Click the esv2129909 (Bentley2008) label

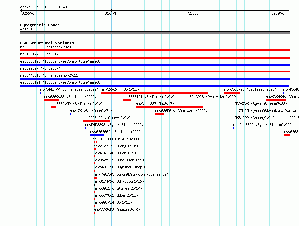117,139
